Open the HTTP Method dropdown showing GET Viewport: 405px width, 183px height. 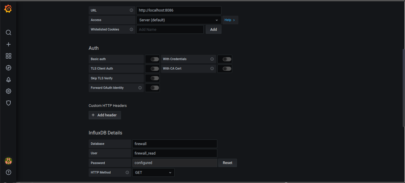coord(153,172)
